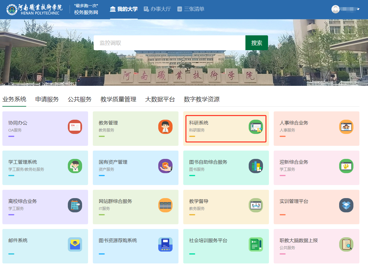
Task: Open the 国有资产管理 shield icon
Action: coord(165,166)
